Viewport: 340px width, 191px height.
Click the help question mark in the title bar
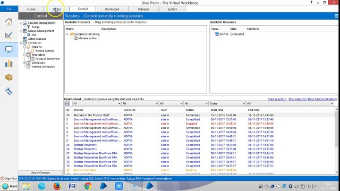(x=311, y=2)
